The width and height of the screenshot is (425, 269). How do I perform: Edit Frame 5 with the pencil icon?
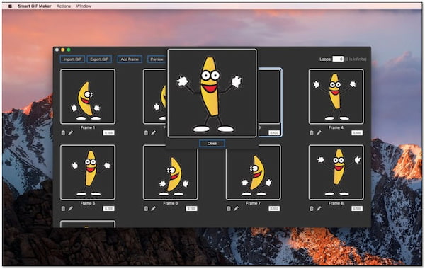(70, 208)
